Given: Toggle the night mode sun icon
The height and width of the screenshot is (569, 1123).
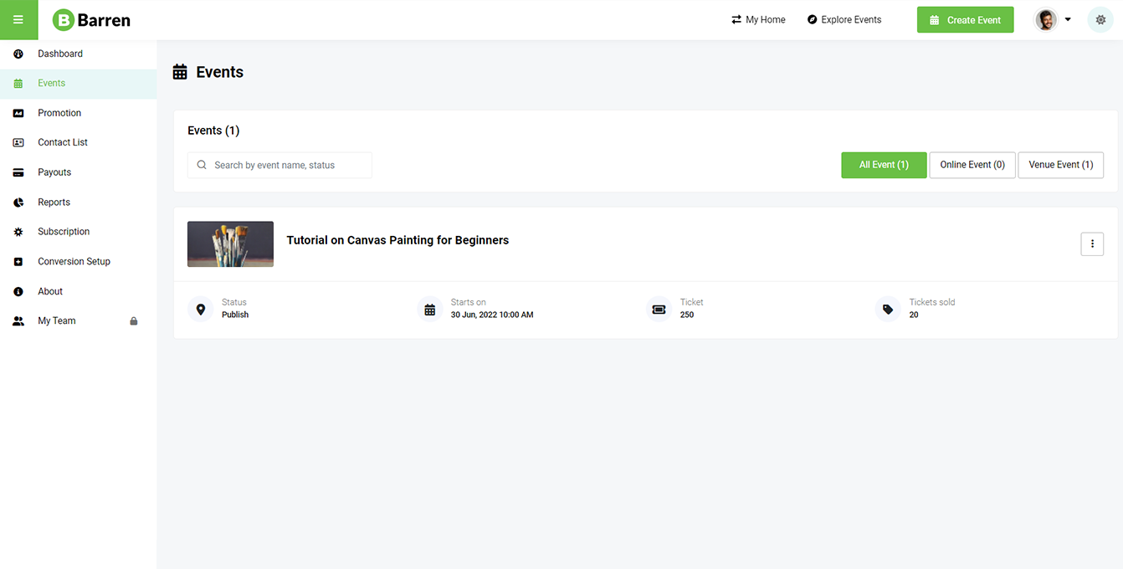Looking at the screenshot, I should [x=1100, y=20].
